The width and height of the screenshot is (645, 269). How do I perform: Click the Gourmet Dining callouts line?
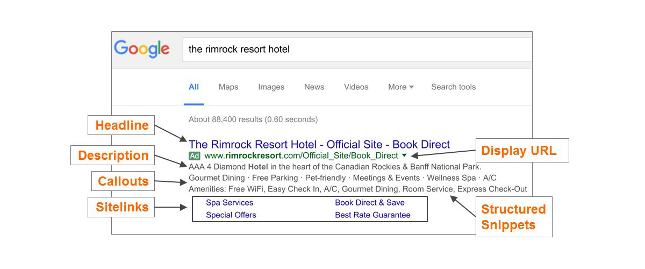(342, 178)
